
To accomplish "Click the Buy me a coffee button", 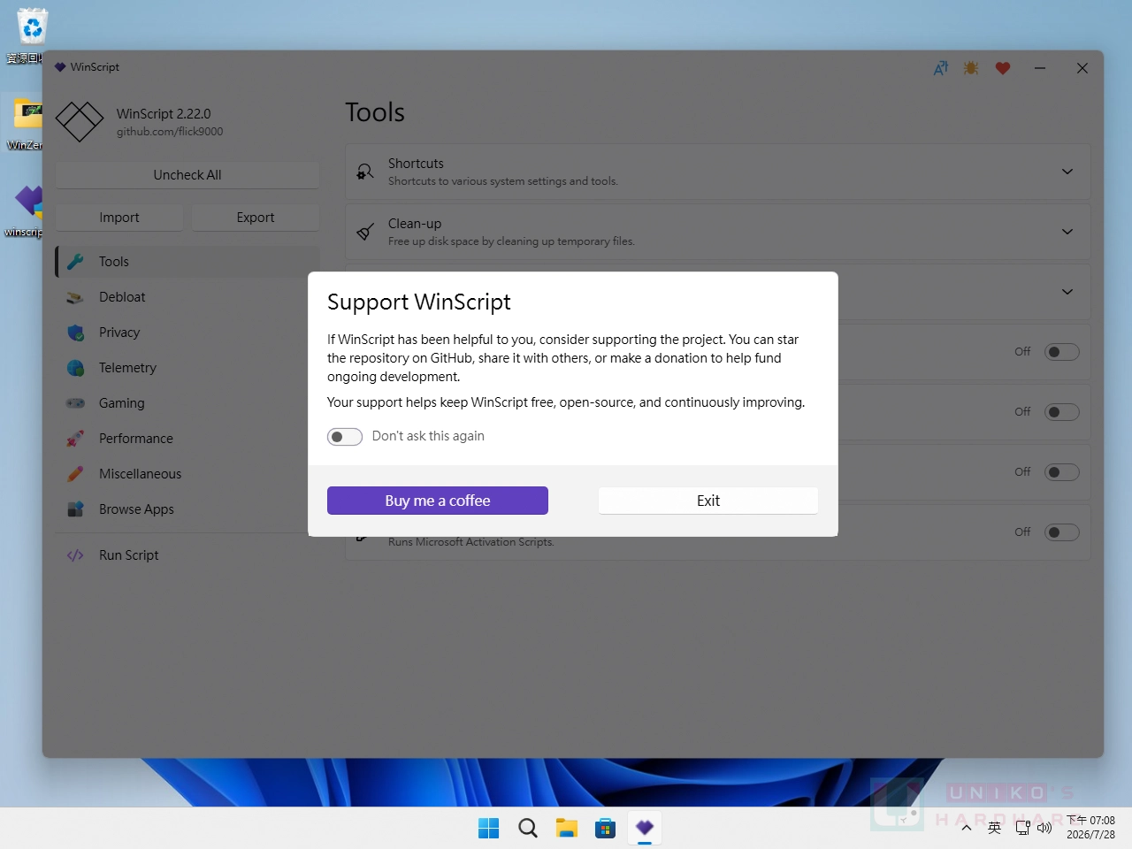I will (x=438, y=501).
